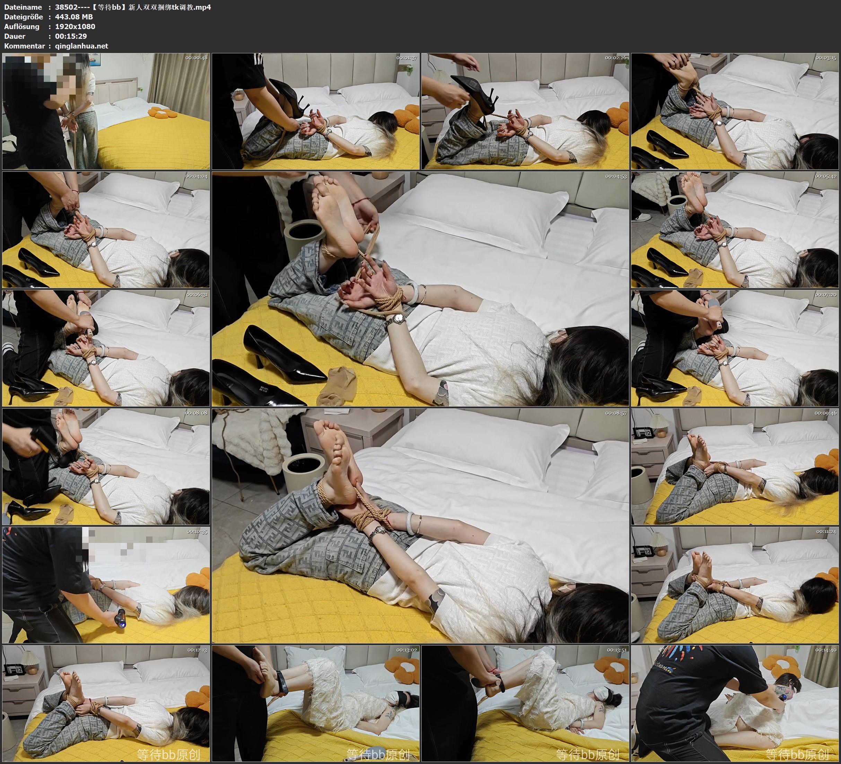
Task: Click the thumbnail timestamped 00:00:48
Action: coord(106,112)
